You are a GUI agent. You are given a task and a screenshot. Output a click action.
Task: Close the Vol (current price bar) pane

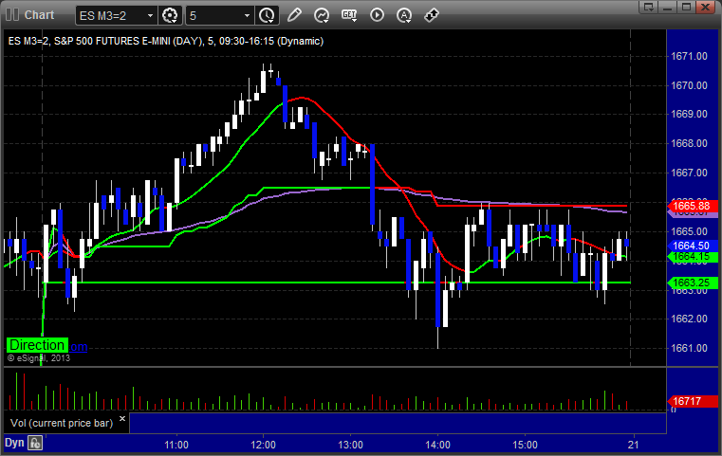point(122,419)
